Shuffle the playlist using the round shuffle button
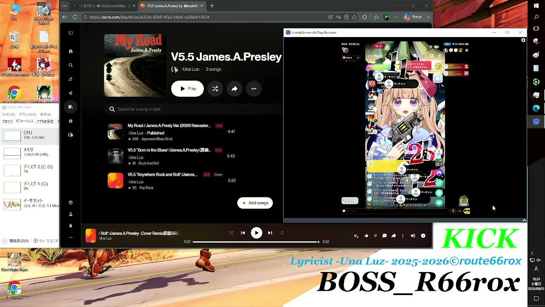 215,89
